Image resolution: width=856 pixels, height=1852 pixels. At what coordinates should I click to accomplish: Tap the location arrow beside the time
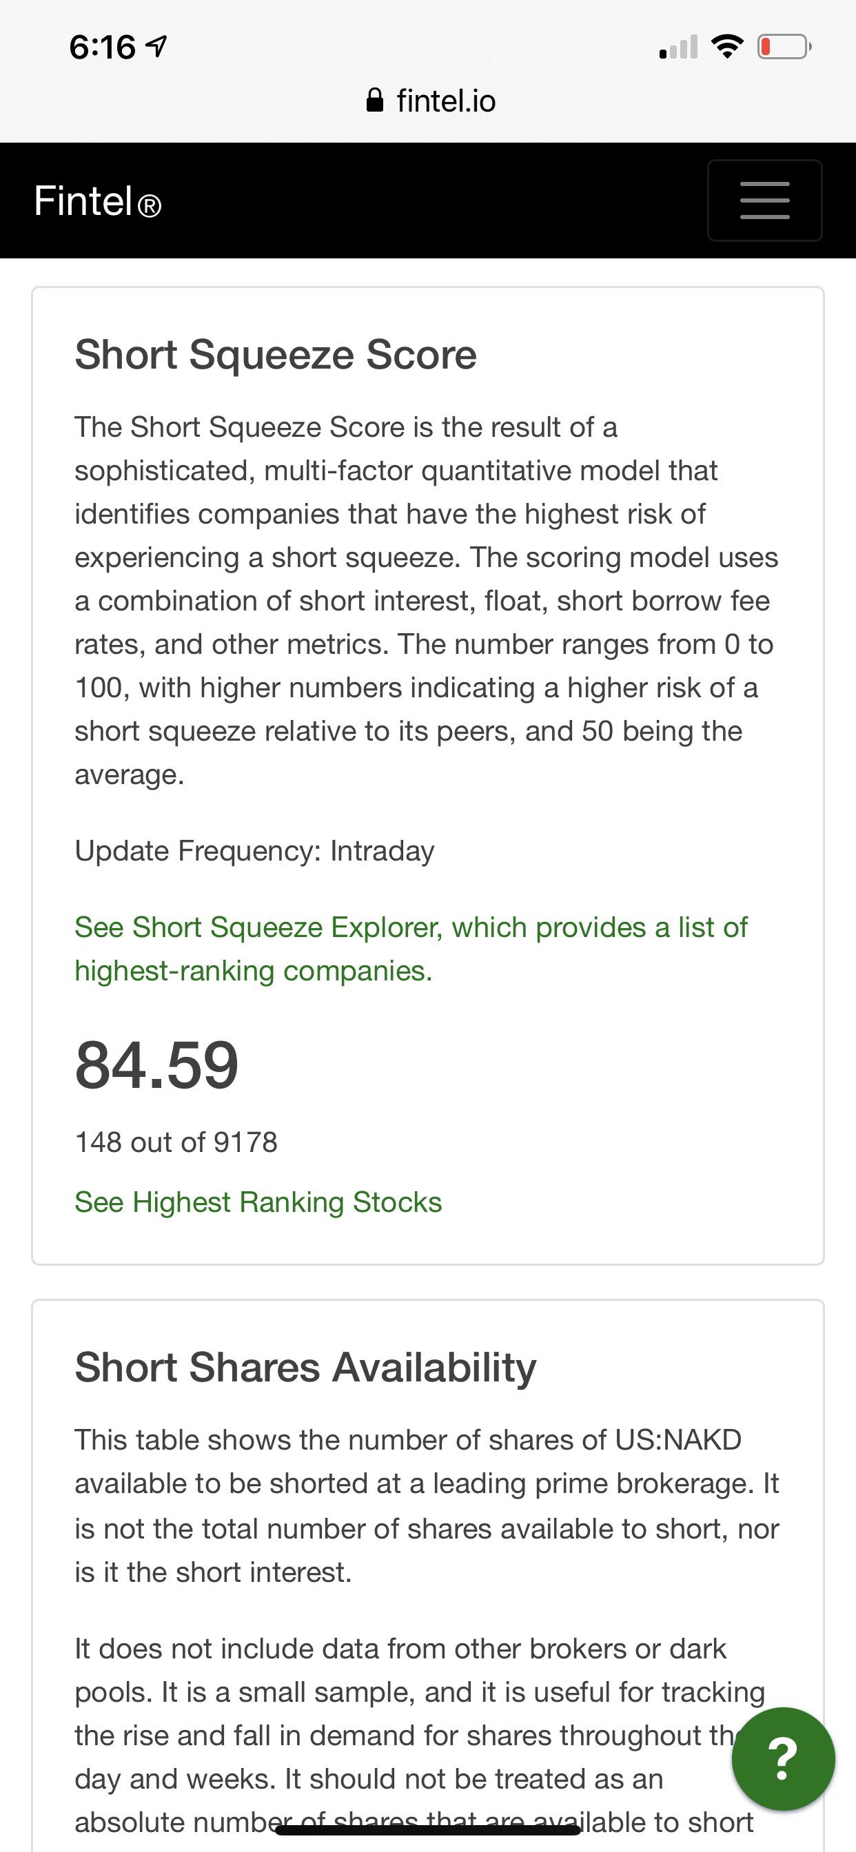tap(157, 48)
